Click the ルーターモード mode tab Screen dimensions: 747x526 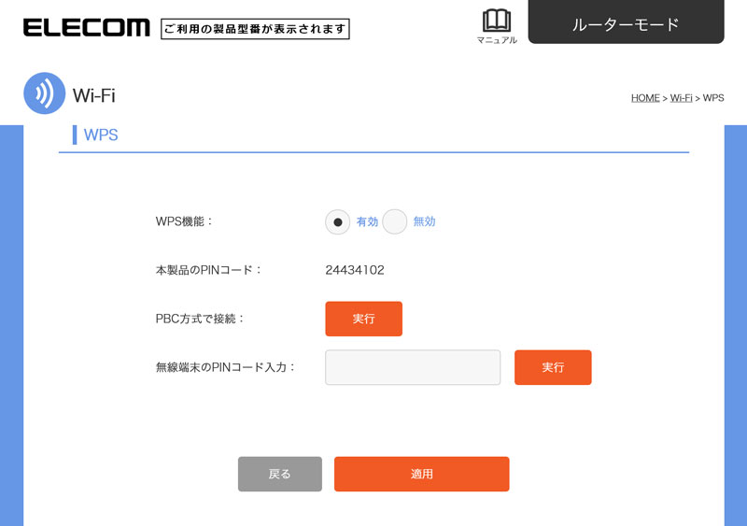click(626, 21)
